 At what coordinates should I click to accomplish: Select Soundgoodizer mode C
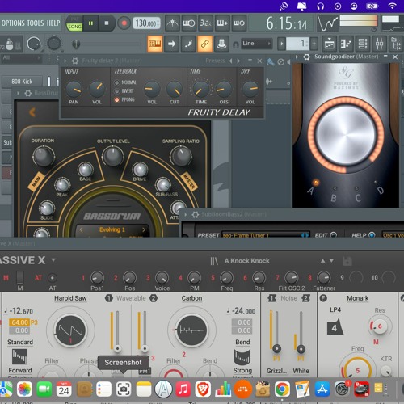point(356,188)
